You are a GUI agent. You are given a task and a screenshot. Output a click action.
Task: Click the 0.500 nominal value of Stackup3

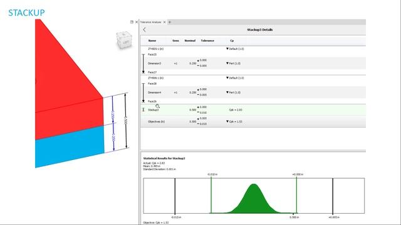tap(193, 110)
